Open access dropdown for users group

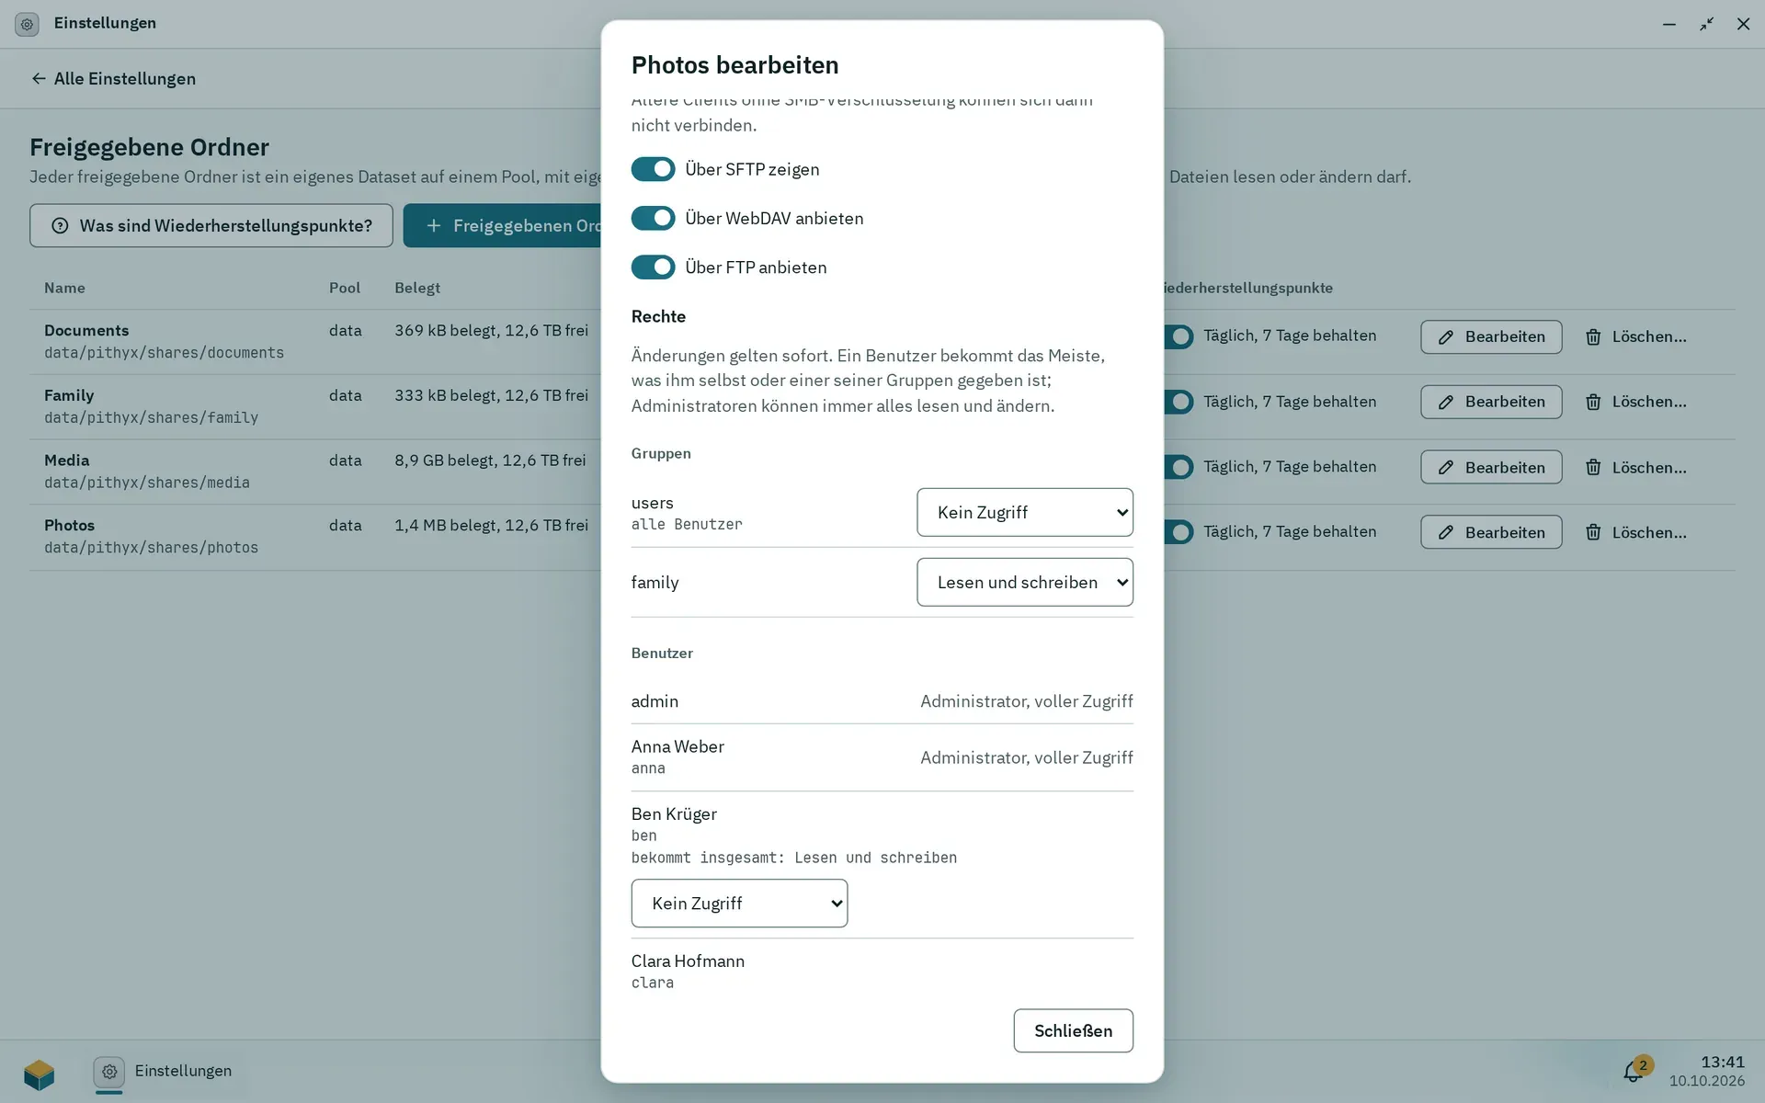pyautogui.click(x=1024, y=512)
